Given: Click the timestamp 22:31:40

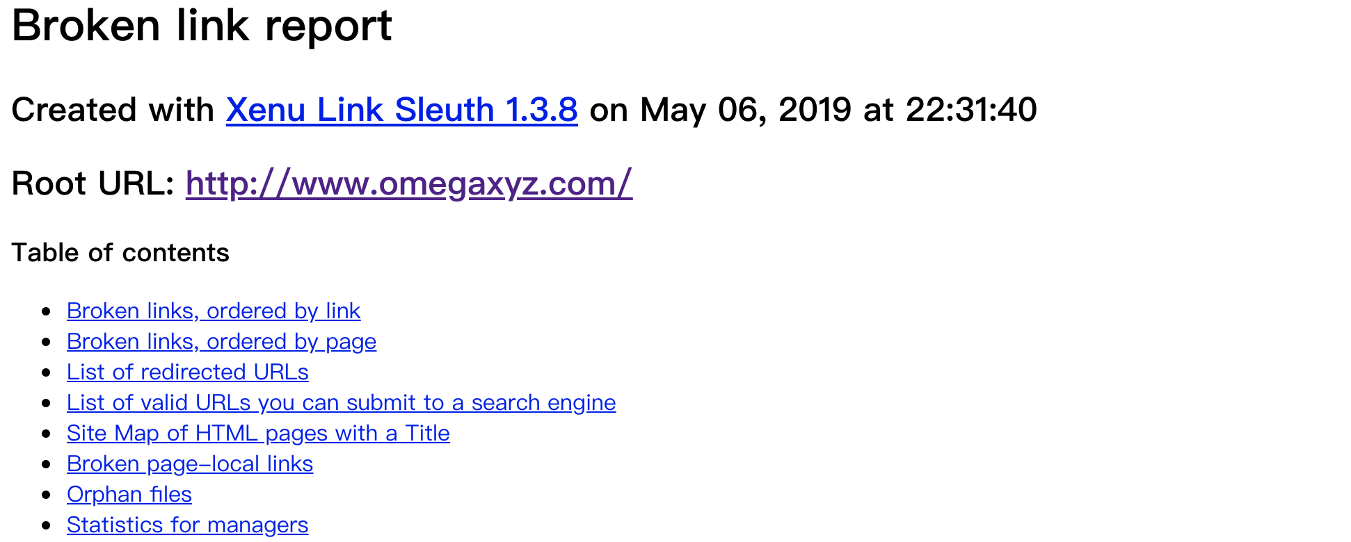Looking at the screenshot, I should pos(971,110).
